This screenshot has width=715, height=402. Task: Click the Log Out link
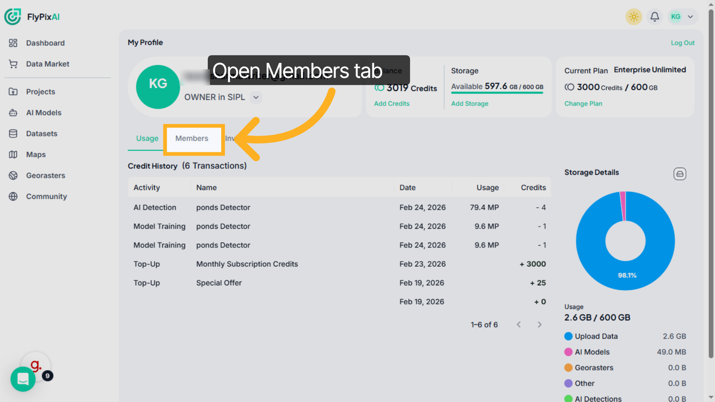click(683, 43)
